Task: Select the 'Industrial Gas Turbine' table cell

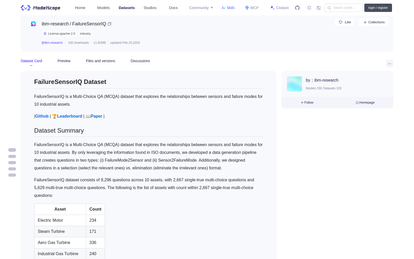Action: (60, 254)
